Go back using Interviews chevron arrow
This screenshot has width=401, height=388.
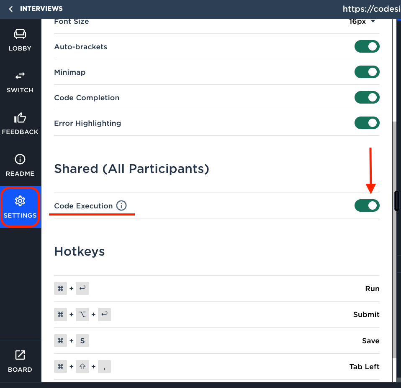tap(11, 9)
